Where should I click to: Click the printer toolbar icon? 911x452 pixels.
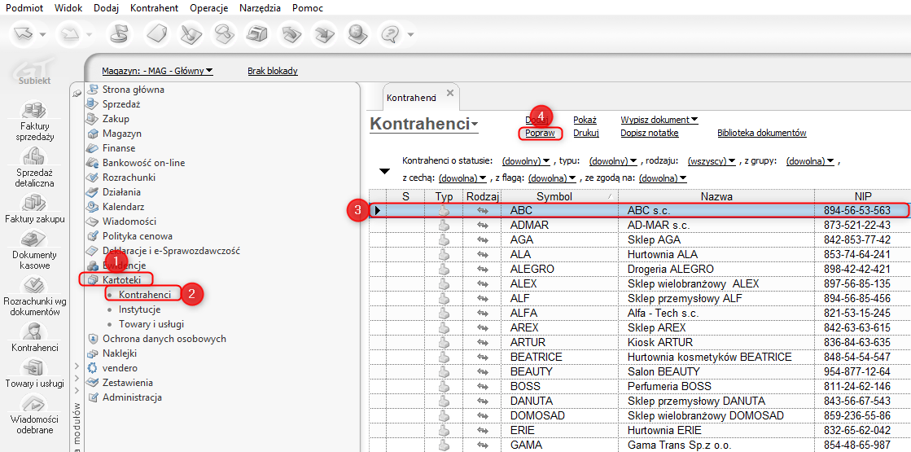click(256, 35)
